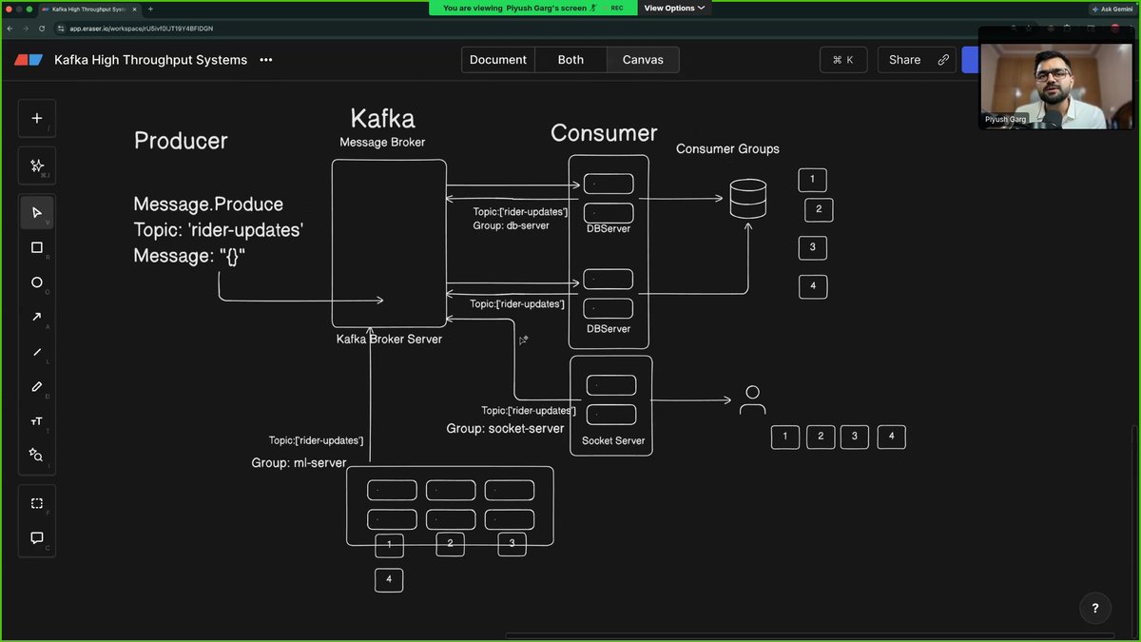Select the 'Message Broker' label
Viewport: 1141px width, 642px height.
pos(382,143)
